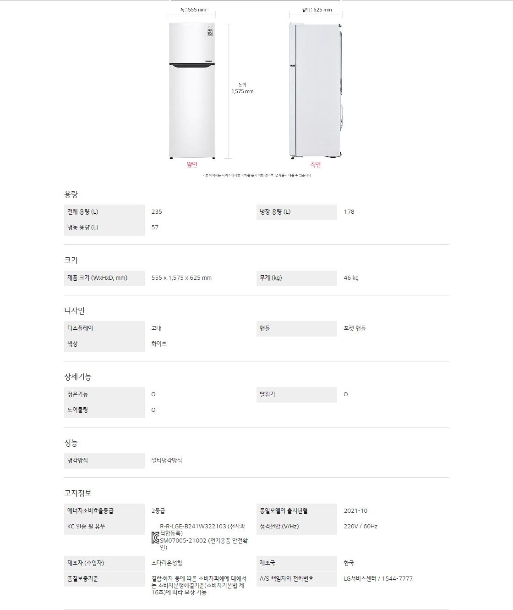Screen dimensions: 513x610
Task: Click the 크기 section heading
Action: click(71, 260)
